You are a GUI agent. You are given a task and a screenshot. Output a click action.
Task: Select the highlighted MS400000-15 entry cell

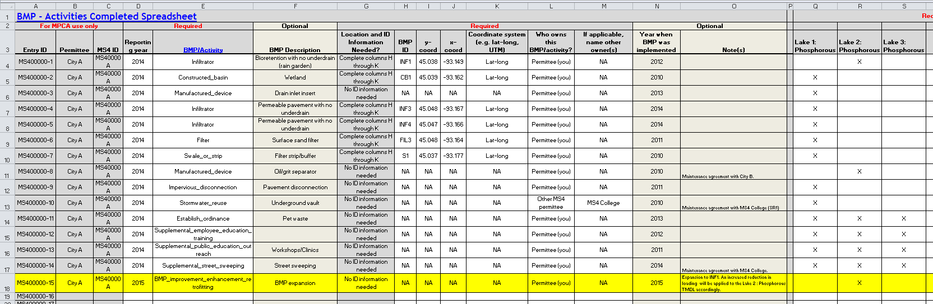pyautogui.click(x=35, y=283)
